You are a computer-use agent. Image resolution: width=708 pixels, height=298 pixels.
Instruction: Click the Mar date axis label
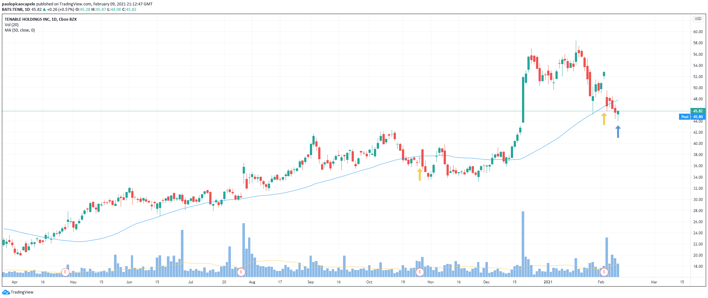click(654, 282)
